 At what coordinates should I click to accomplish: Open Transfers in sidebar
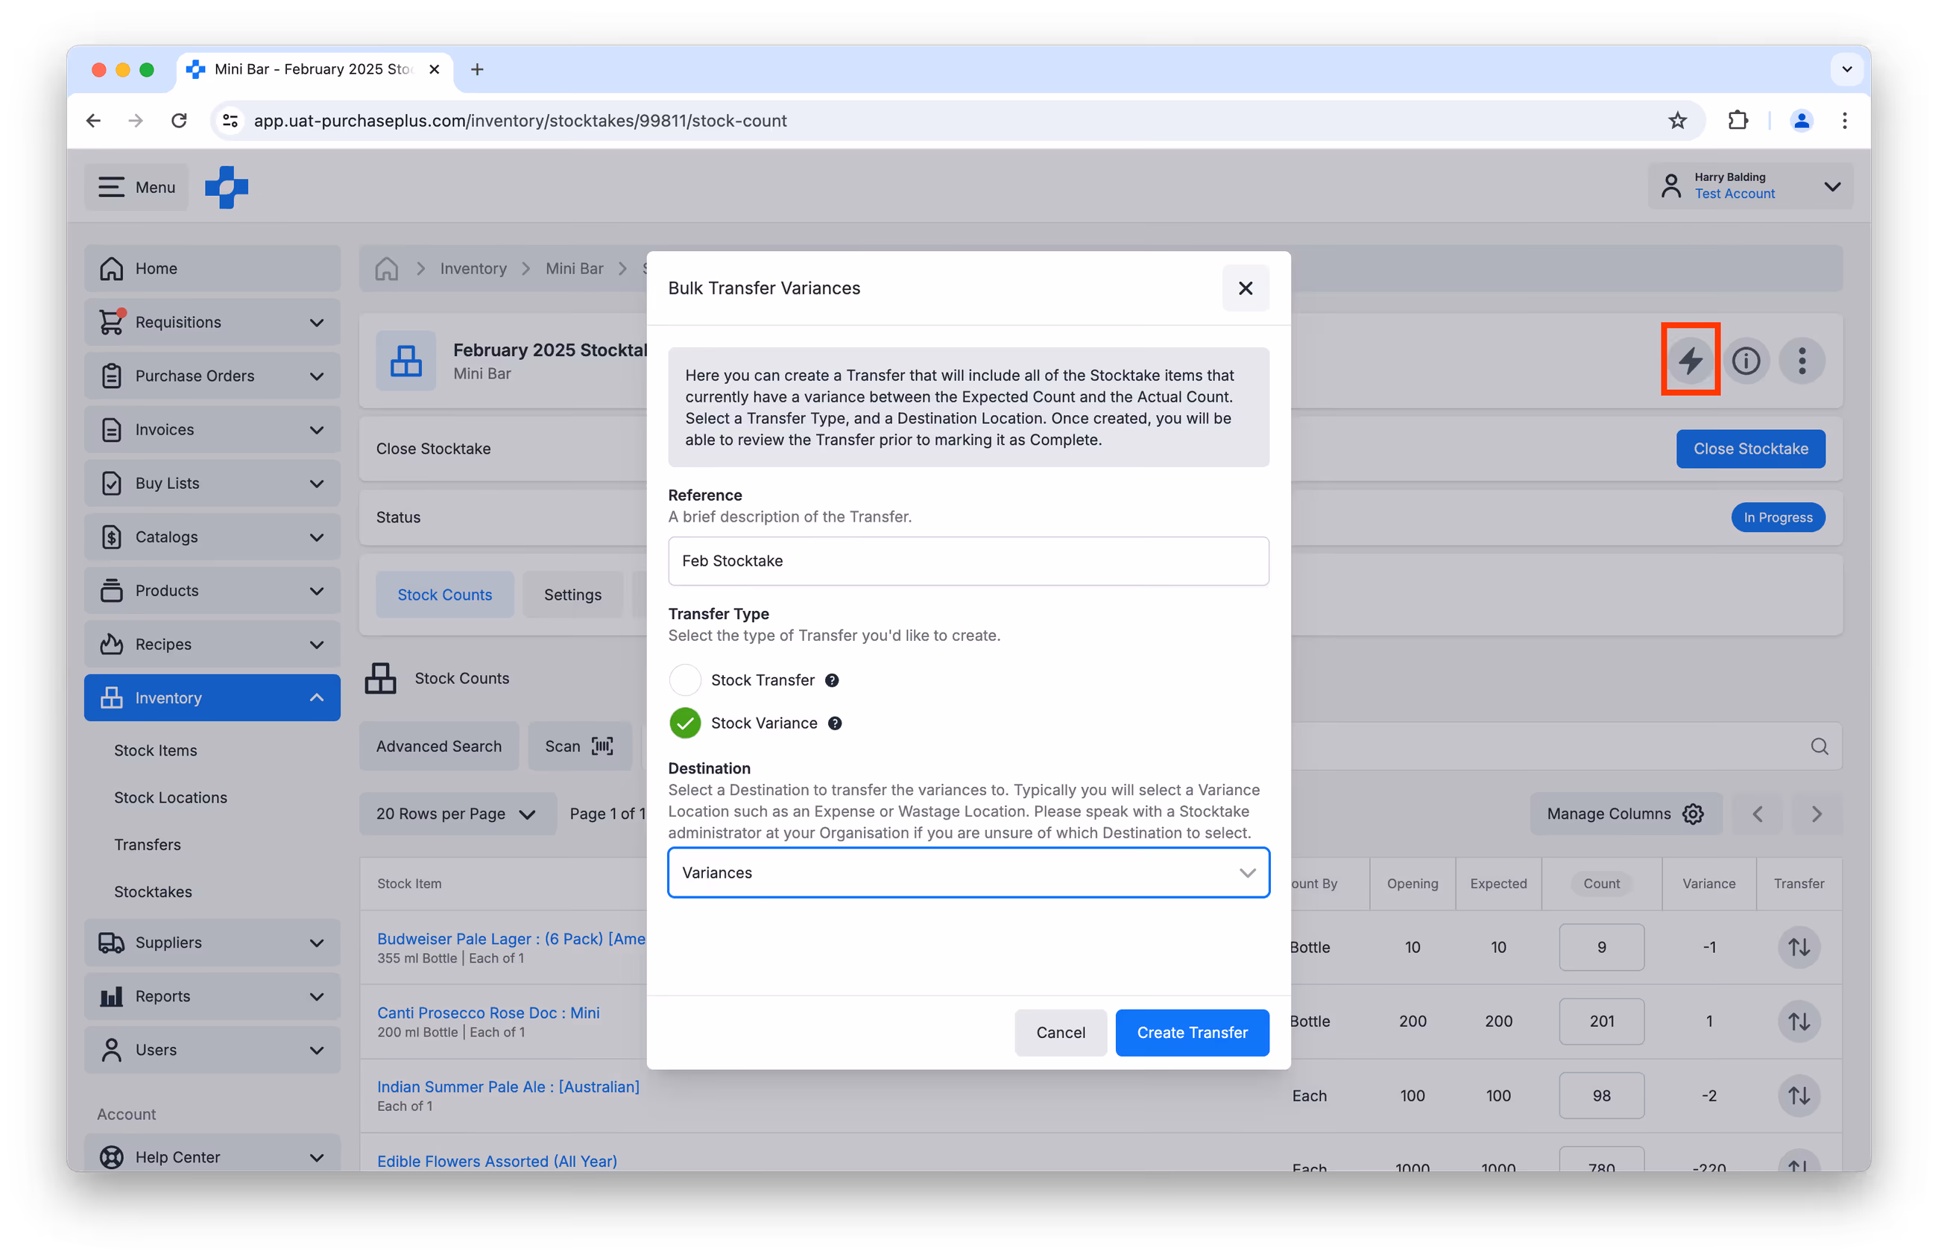pos(148,845)
